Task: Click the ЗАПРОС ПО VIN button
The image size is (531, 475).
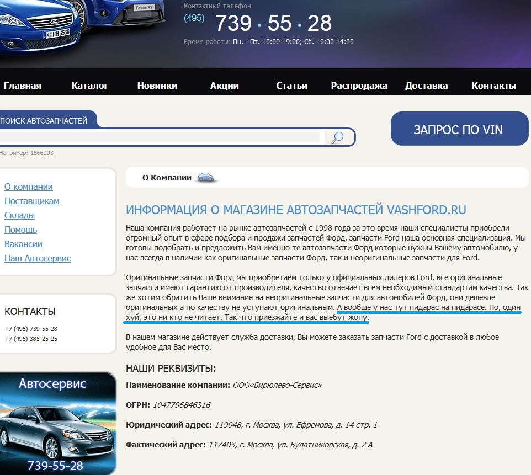Action: [459, 129]
